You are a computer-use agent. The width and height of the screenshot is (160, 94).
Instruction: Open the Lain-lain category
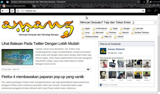[138, 29]
